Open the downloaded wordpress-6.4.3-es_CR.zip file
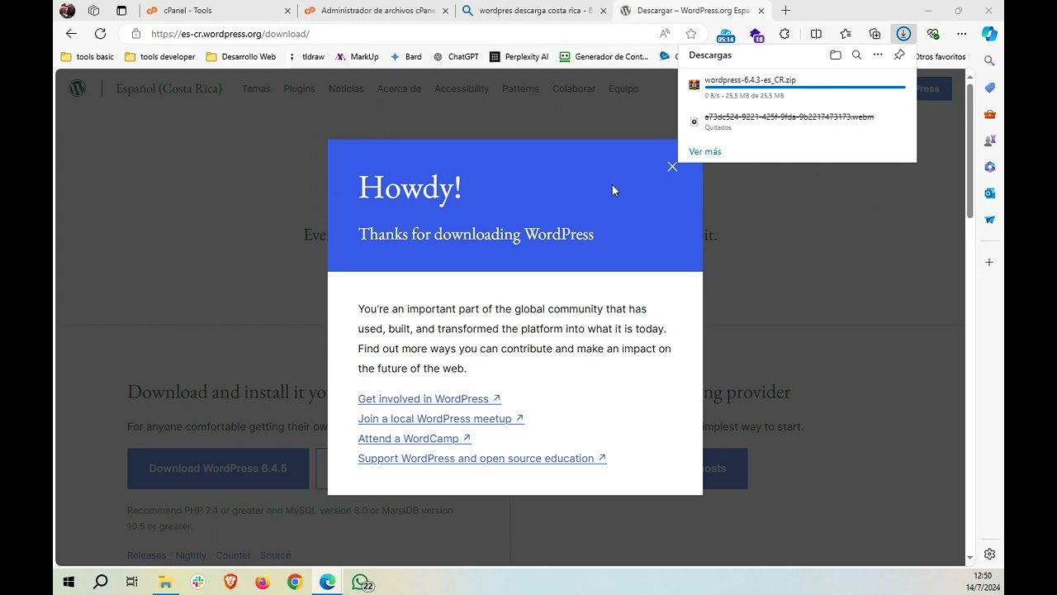Image resolution: width=1057 pixels, height=595 pixels. tap(750, 80)
